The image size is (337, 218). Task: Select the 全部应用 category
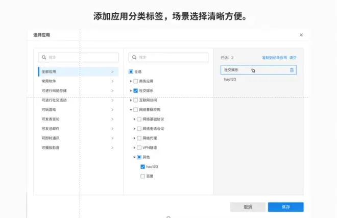(77, 72)
